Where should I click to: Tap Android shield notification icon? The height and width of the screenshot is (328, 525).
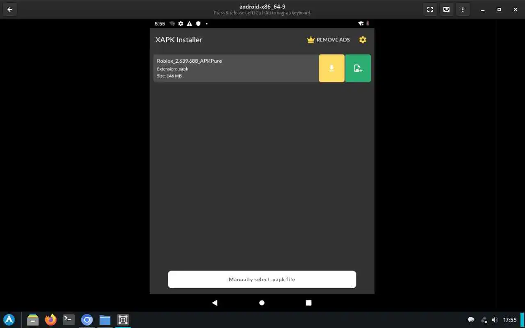(x=198, y=24)
